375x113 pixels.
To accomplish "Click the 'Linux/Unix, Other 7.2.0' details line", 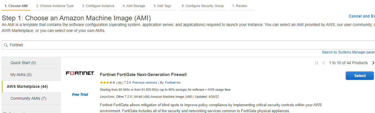I will coord(159,97).
